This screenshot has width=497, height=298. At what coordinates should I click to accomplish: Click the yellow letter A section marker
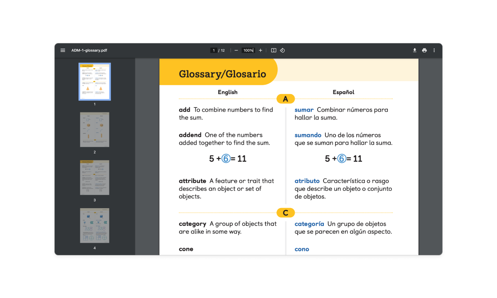285,98
